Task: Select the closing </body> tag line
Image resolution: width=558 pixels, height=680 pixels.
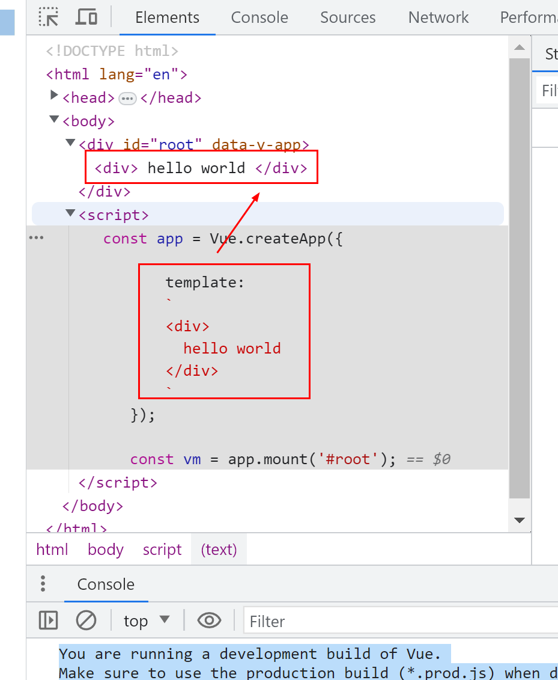Action: (x=92, y=506)
